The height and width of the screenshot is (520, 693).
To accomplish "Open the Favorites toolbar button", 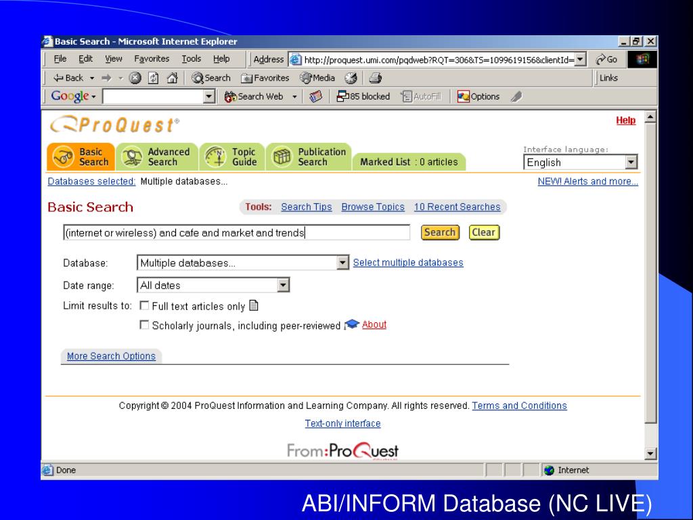I will click(x=265, y=79).
